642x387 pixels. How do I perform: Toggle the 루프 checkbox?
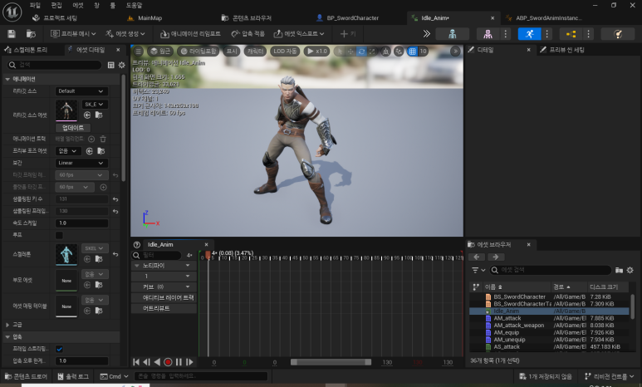click(x=59, y=236)
